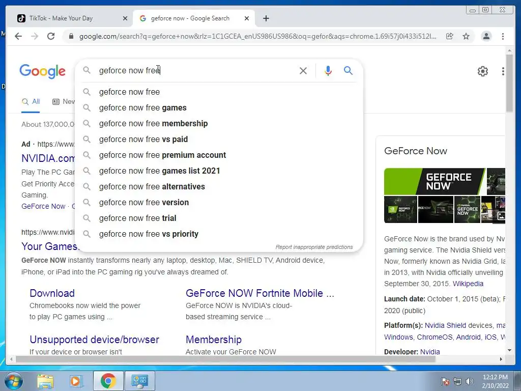Select suggestion 'geforce now free games'
Image resolution: width=521 pixels, height=391 pixels.
(219, 108)
